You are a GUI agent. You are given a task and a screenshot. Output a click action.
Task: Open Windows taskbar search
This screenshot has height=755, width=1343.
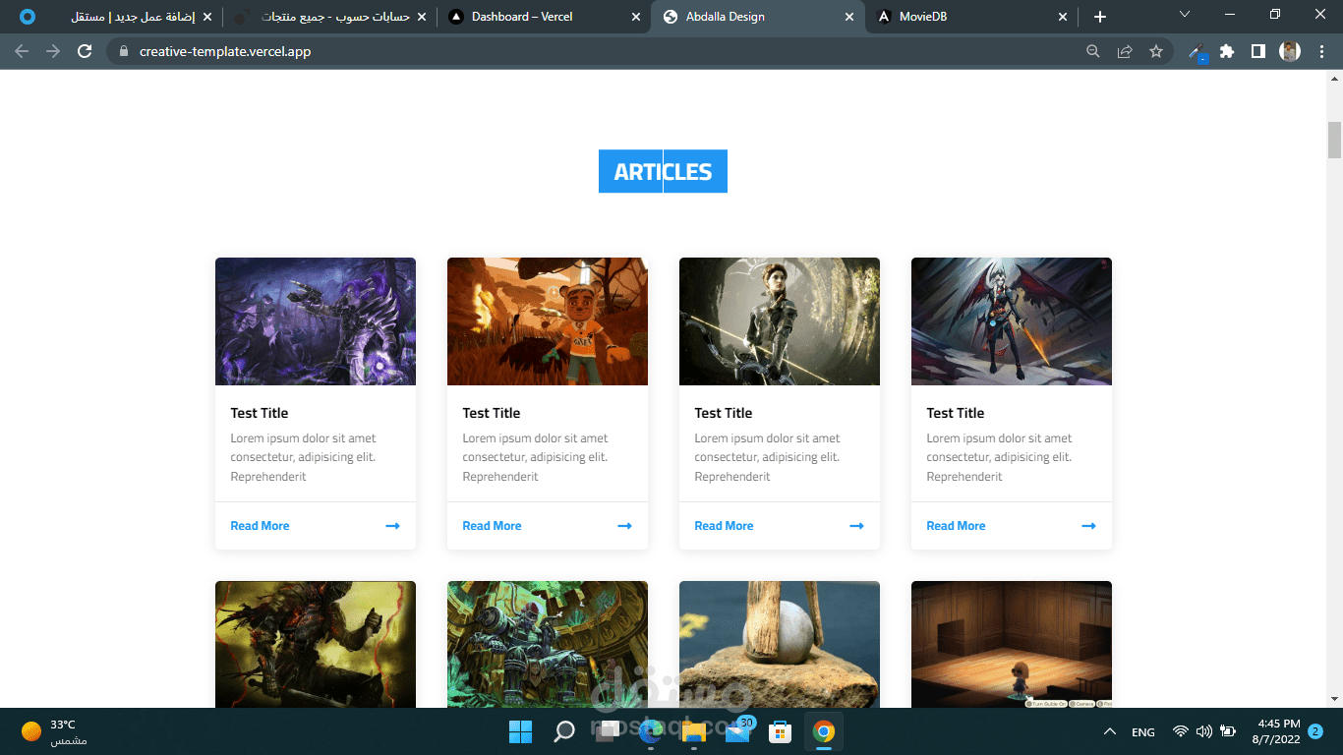564,731
